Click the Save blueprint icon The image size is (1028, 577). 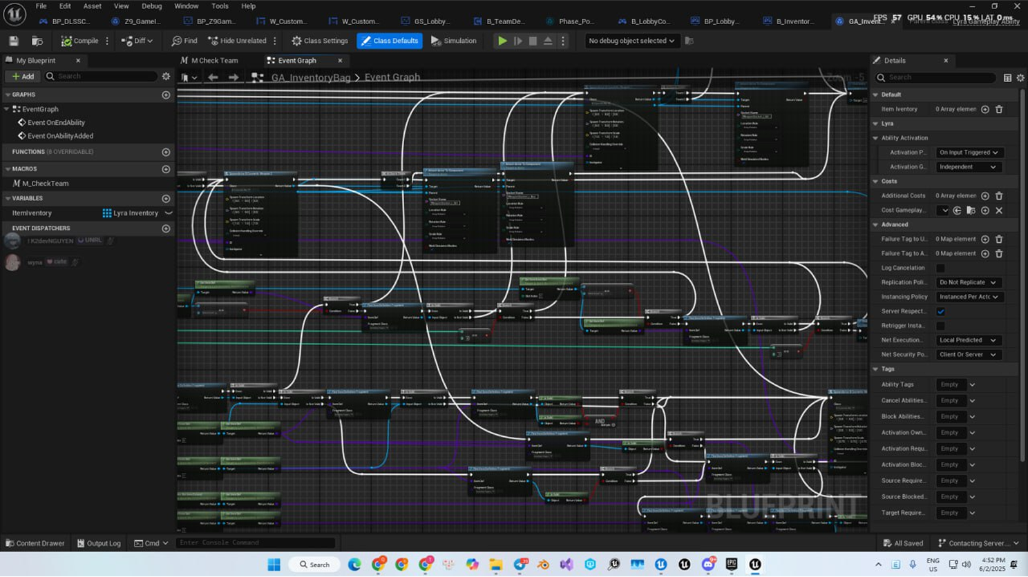14,41
